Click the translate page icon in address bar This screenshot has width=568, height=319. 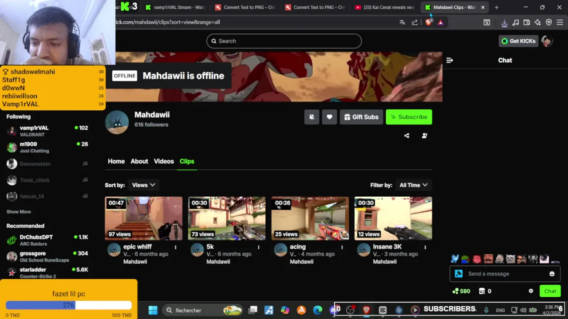[x=402, y=22]
